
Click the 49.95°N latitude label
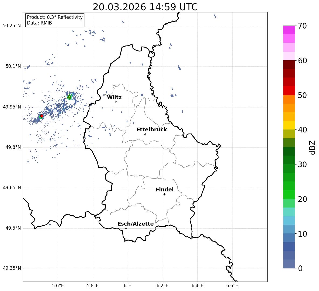click(12, 107)
